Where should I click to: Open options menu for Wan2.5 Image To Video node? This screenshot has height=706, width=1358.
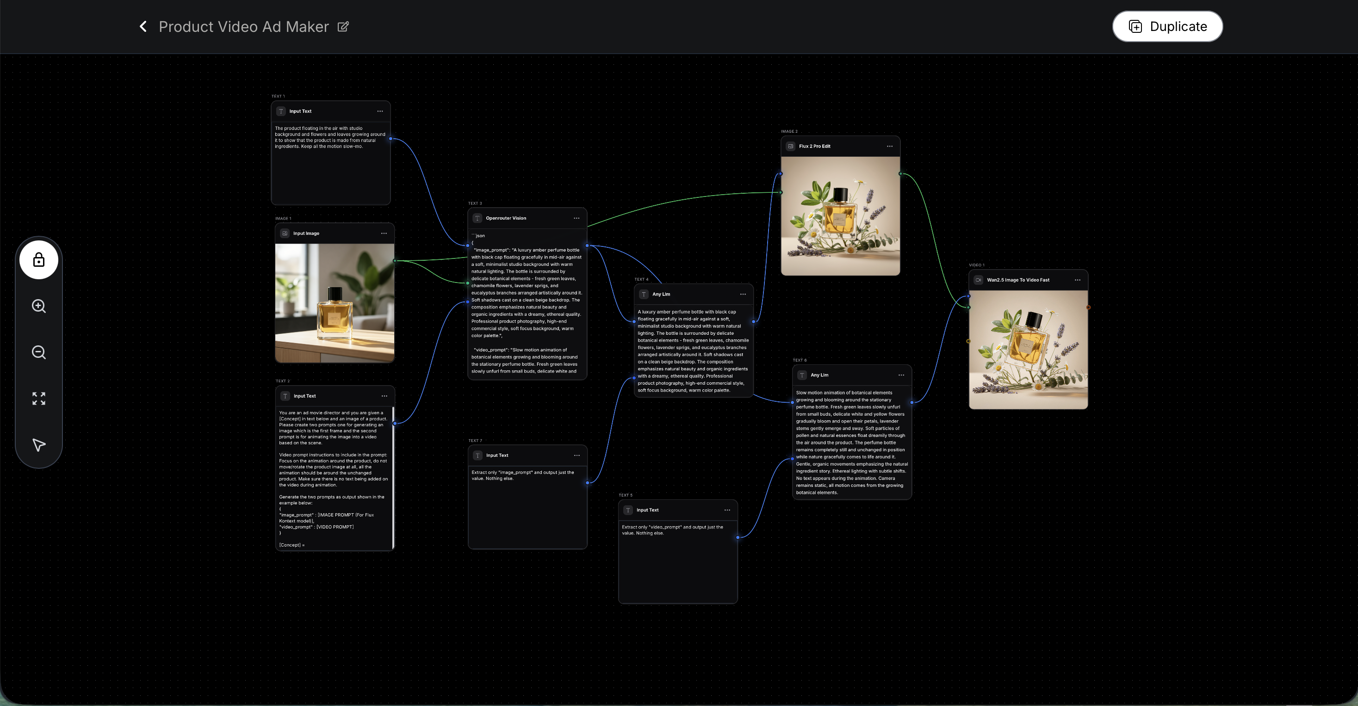point(1078,280)
